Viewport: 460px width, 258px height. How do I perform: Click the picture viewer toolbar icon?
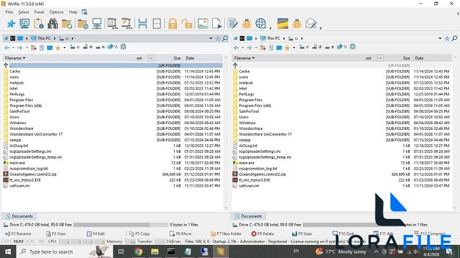pos(203,24)
